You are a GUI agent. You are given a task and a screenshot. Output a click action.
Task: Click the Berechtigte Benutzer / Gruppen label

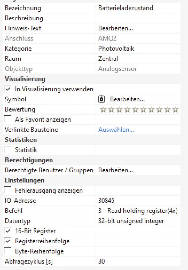(x=49, y=170)
